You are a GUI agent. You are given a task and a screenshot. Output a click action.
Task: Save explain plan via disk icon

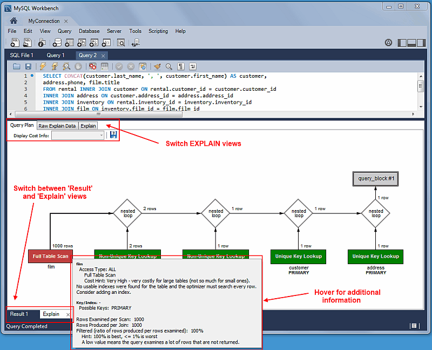pyautogui.click(x=113, y=135)
